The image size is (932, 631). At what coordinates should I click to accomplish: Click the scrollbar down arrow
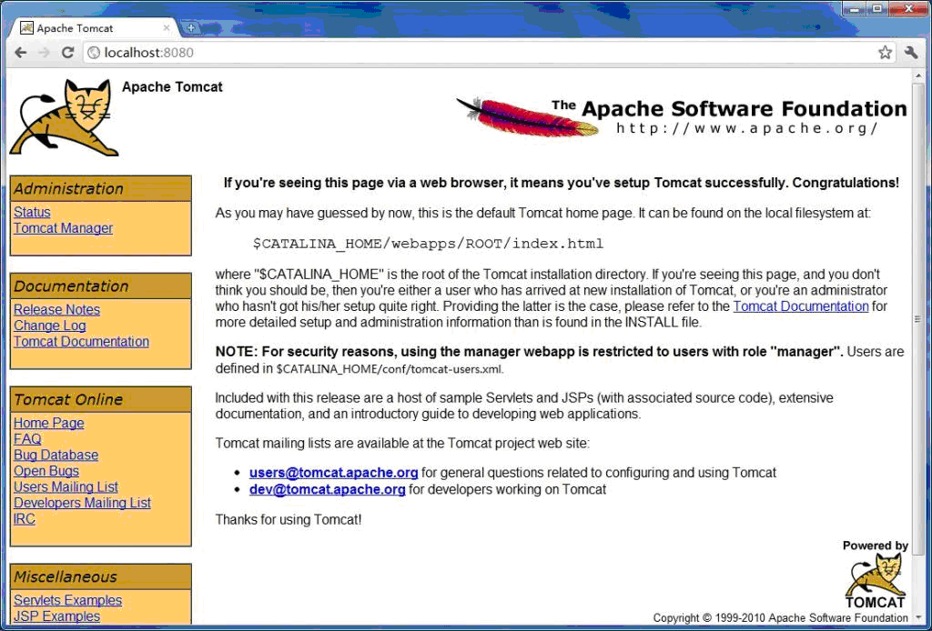[x=917, y=619]
